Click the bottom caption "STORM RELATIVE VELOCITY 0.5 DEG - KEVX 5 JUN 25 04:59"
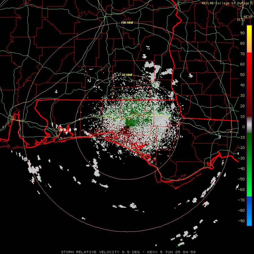 128,252
